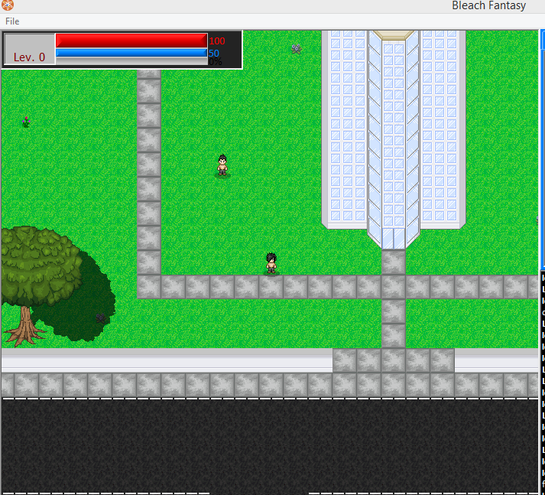Click the skyscraper glass entrance door
545x495 pixels.
pyautogui.click(x=394, y=239)
